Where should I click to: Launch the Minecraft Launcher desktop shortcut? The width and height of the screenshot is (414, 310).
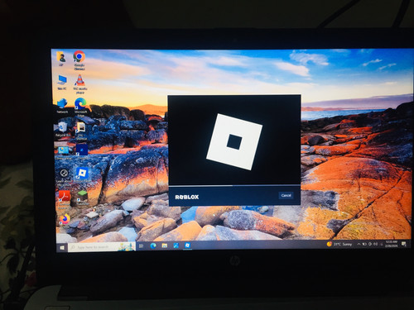[x=82, y=198]
